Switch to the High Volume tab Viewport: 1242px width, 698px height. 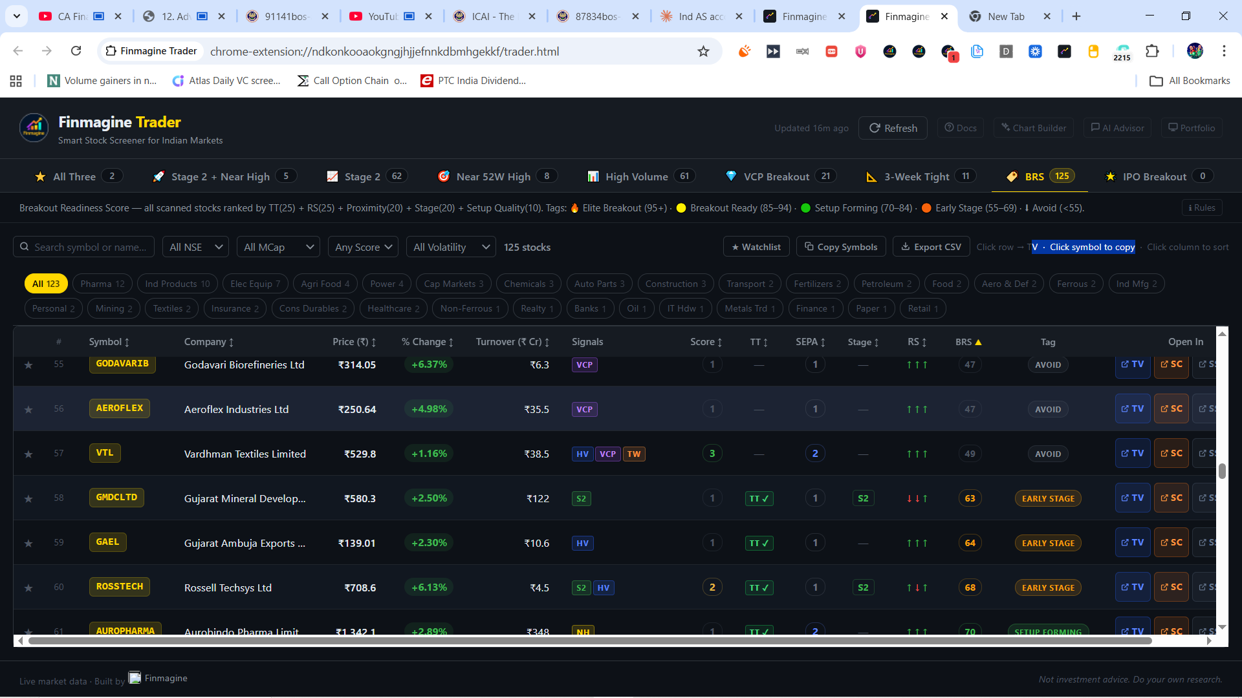[641, 176]
